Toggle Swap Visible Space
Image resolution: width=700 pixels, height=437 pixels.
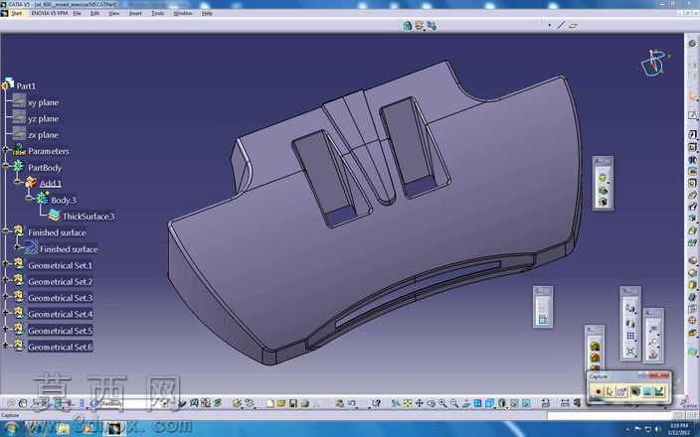tap(526, 403)
